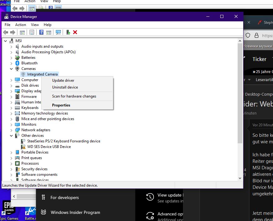Open For developers in Settings window
The width and height of the screenshot is (273, 221).
click(65, 197)
